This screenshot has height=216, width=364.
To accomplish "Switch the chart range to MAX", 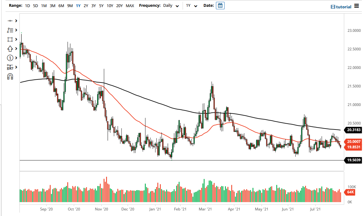I will [x=130, y=5].
